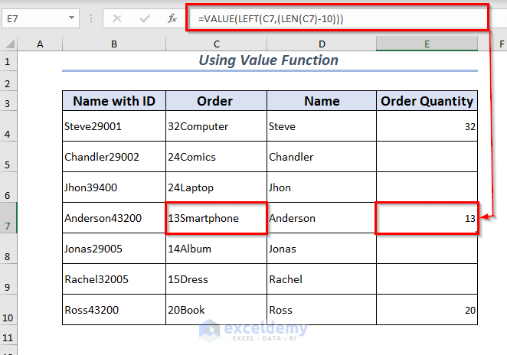Select column A header
507x355 pixels.
click(40, 44)
